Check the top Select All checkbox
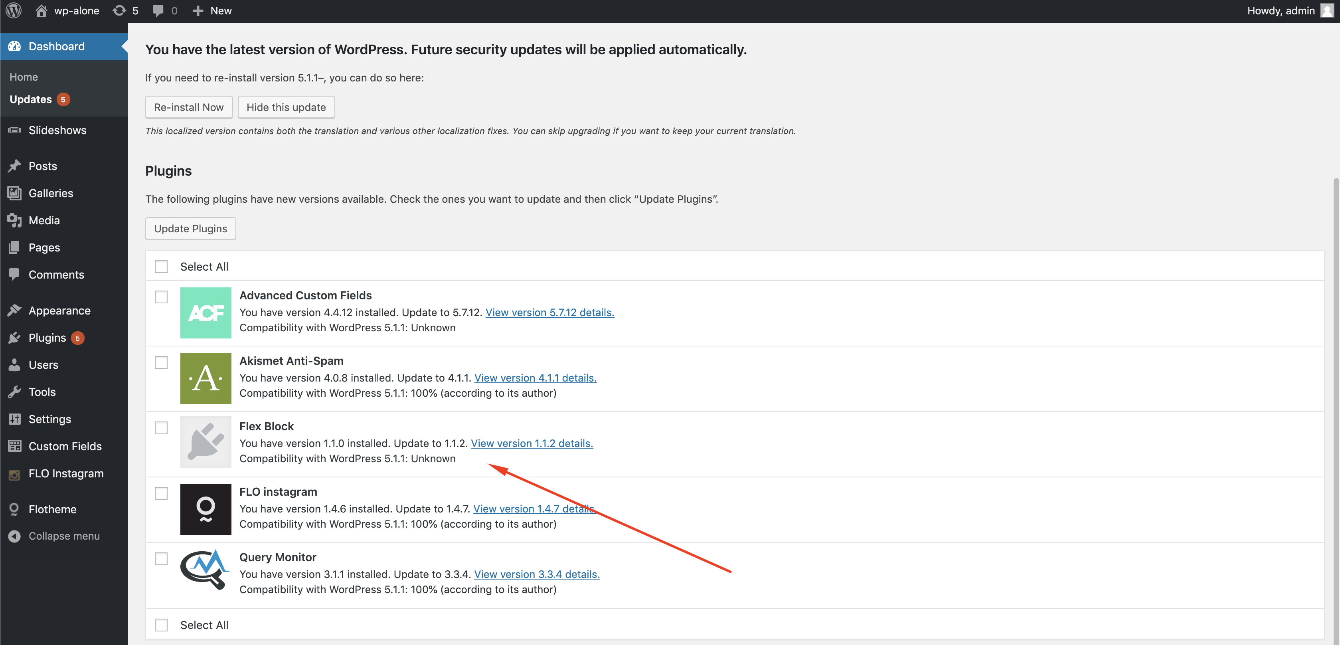The image size is (1340, 645). [161, 267]
